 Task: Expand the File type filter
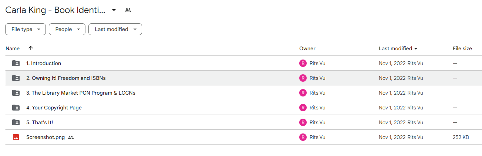tap(26, 29)
